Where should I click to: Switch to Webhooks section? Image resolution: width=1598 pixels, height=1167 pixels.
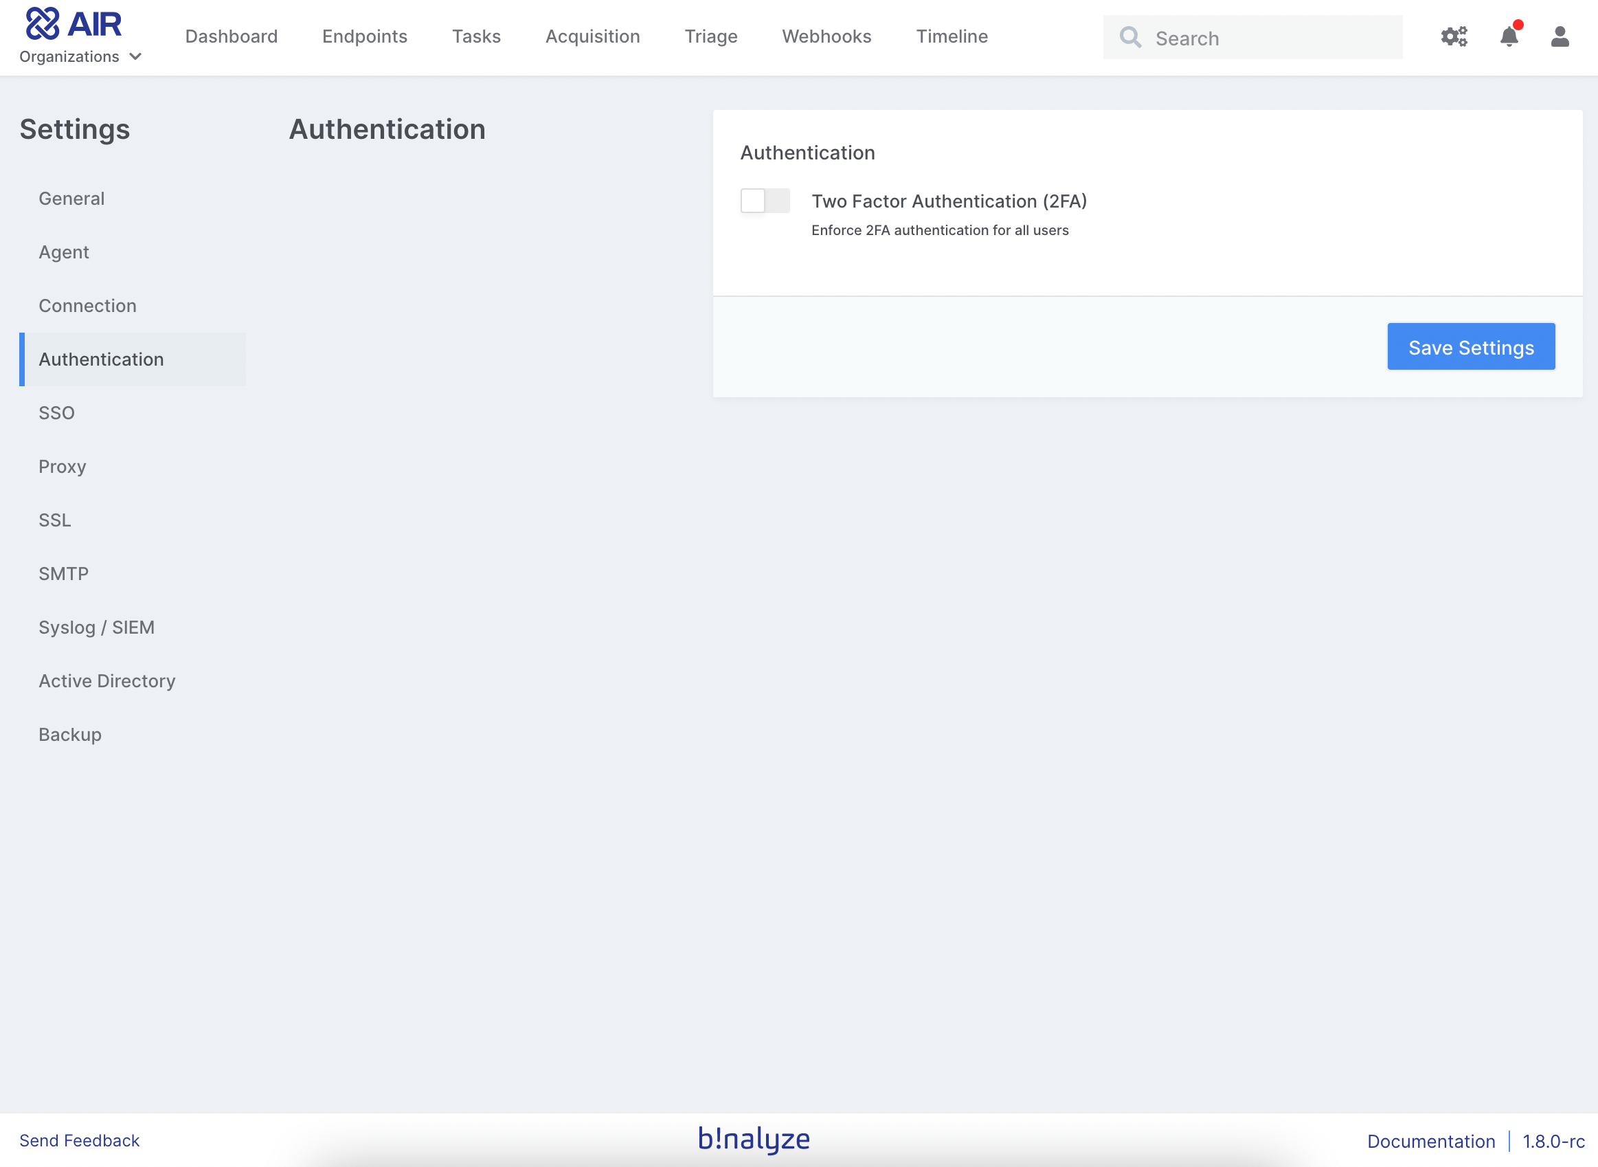click(826, 36)
